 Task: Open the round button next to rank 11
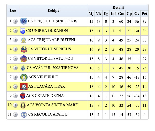click(x=15, y=115)
